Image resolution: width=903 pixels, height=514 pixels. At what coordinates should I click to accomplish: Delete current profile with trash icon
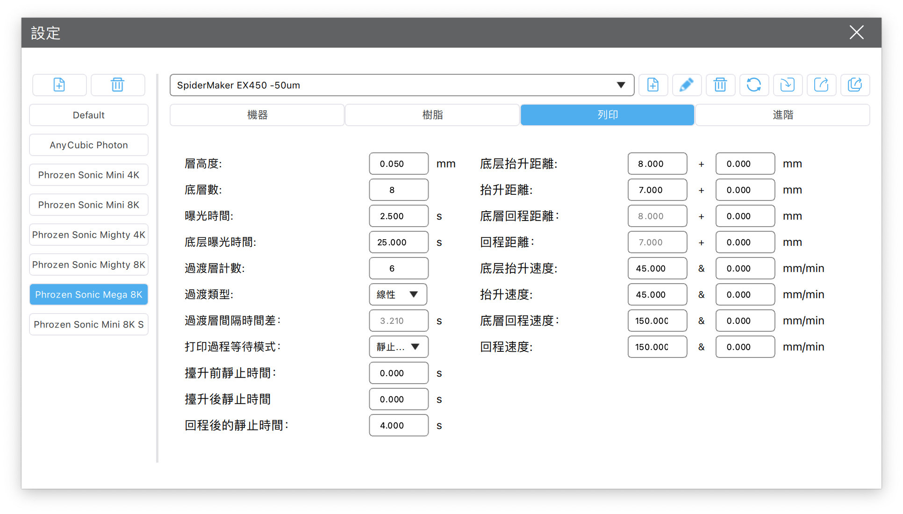pyautogui.click(x=720, y=85)
